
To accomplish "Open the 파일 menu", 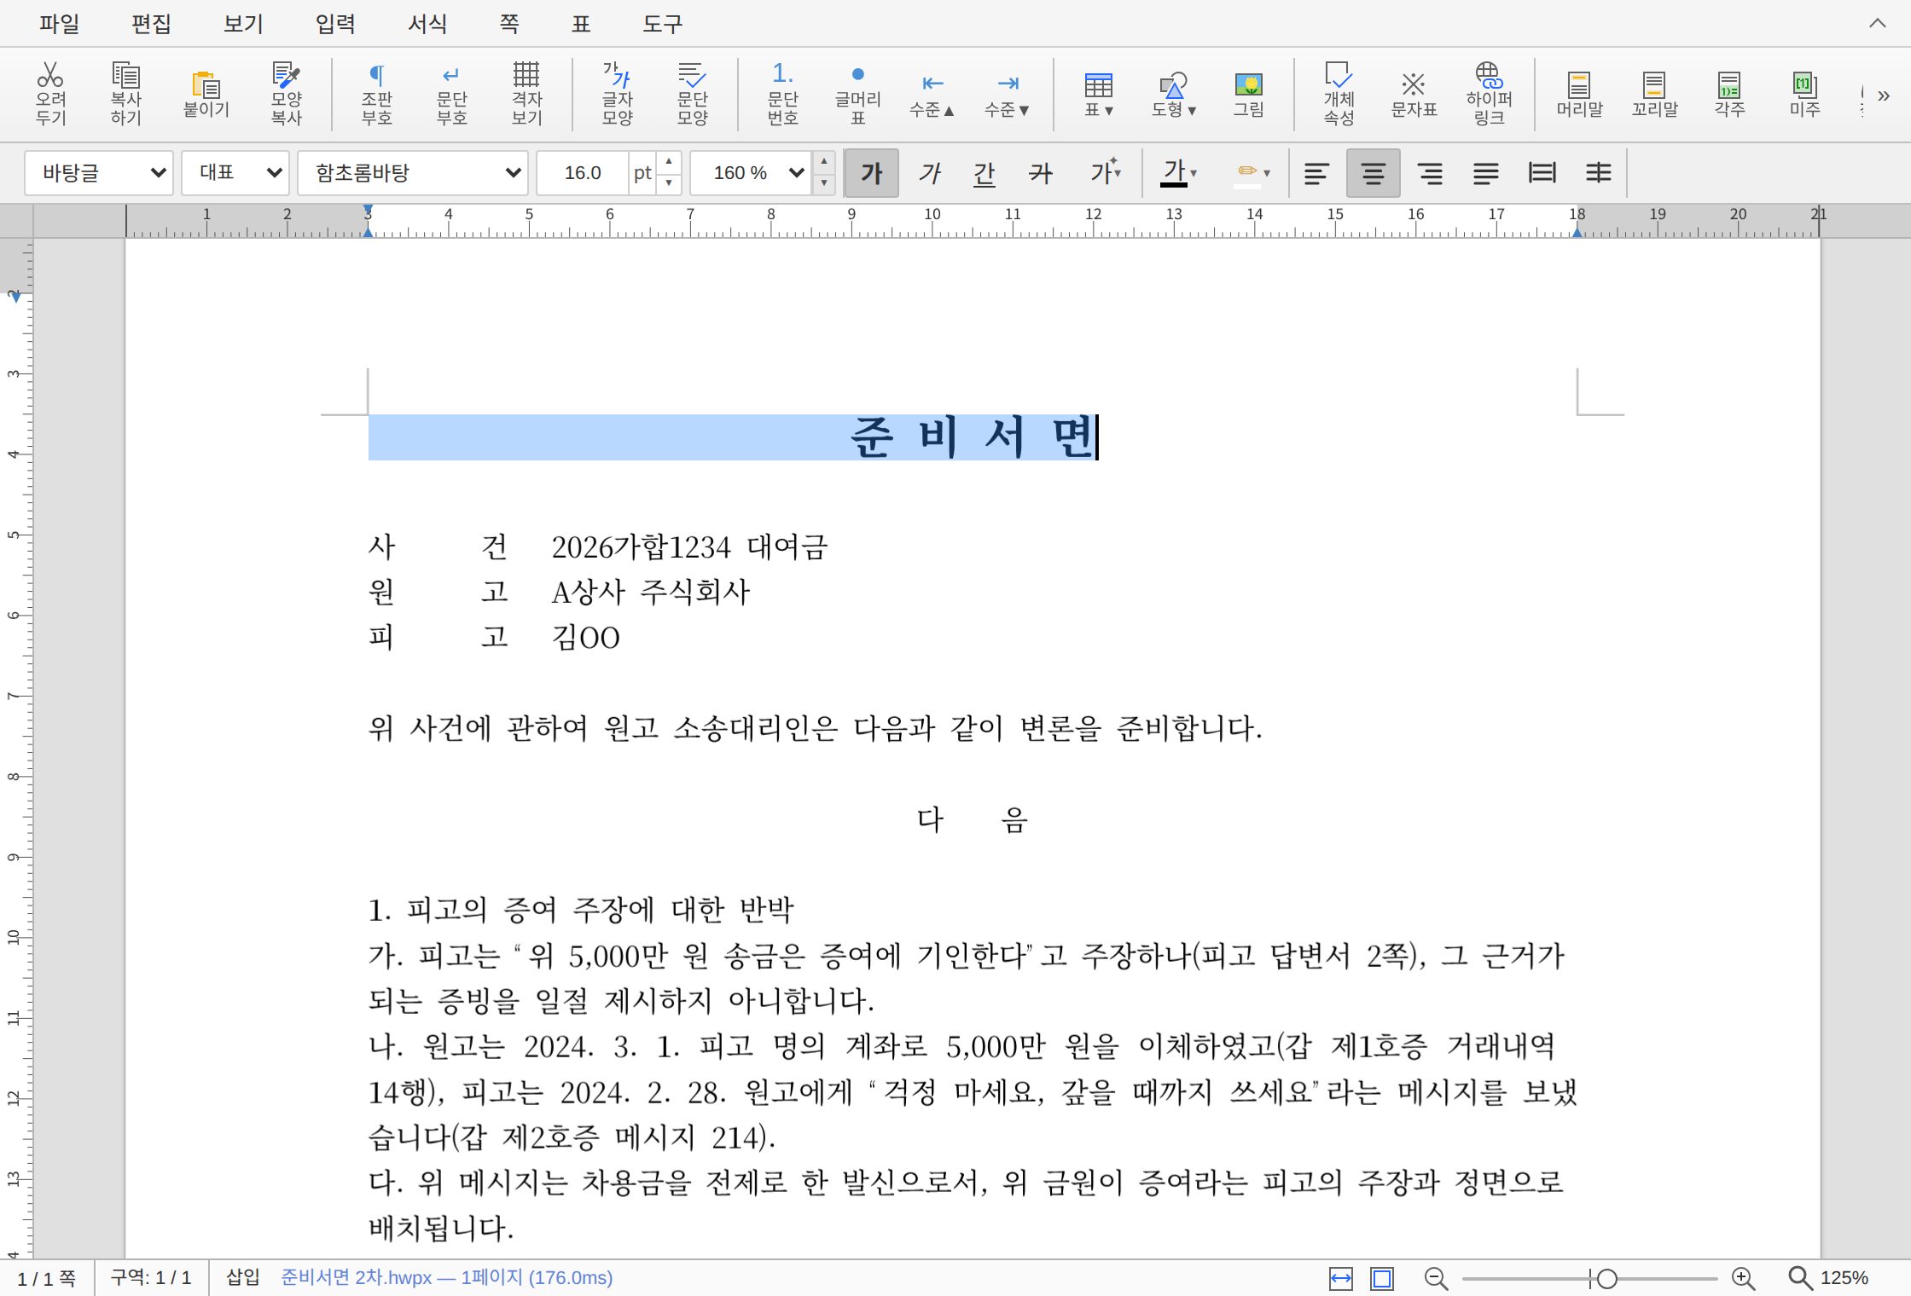I will pyautogui.click(x=59, y=24).
